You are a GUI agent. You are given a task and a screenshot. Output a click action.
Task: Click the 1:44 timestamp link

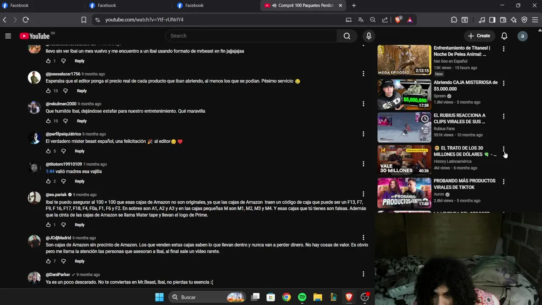[x=50, y=172]
